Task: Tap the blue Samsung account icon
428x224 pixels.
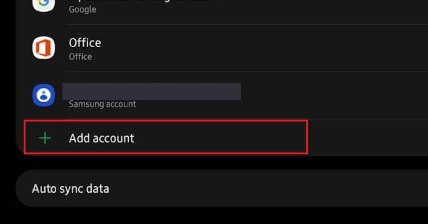Action: 43,95
